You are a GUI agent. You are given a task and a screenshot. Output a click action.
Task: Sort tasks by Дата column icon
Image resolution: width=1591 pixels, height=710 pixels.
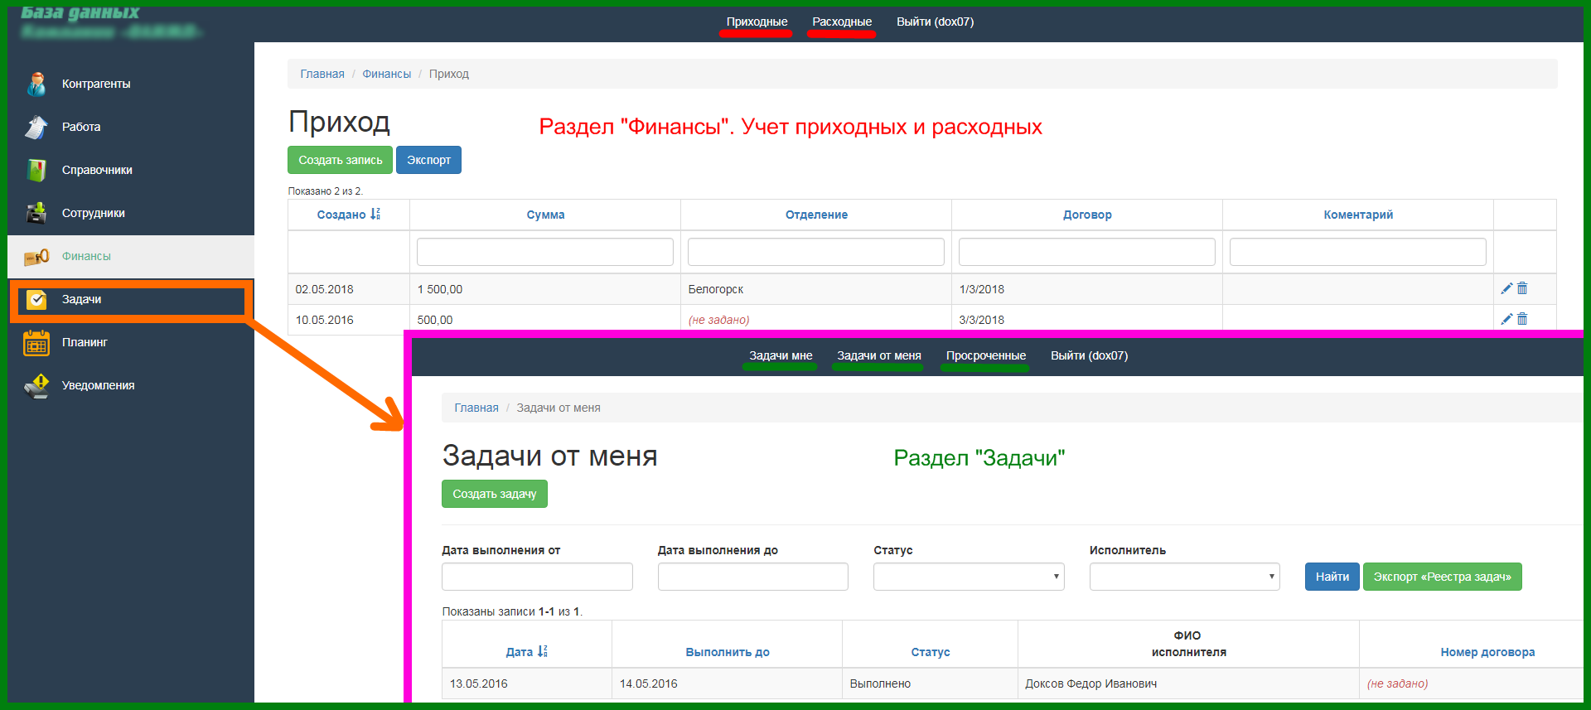[x=543, y=651]
